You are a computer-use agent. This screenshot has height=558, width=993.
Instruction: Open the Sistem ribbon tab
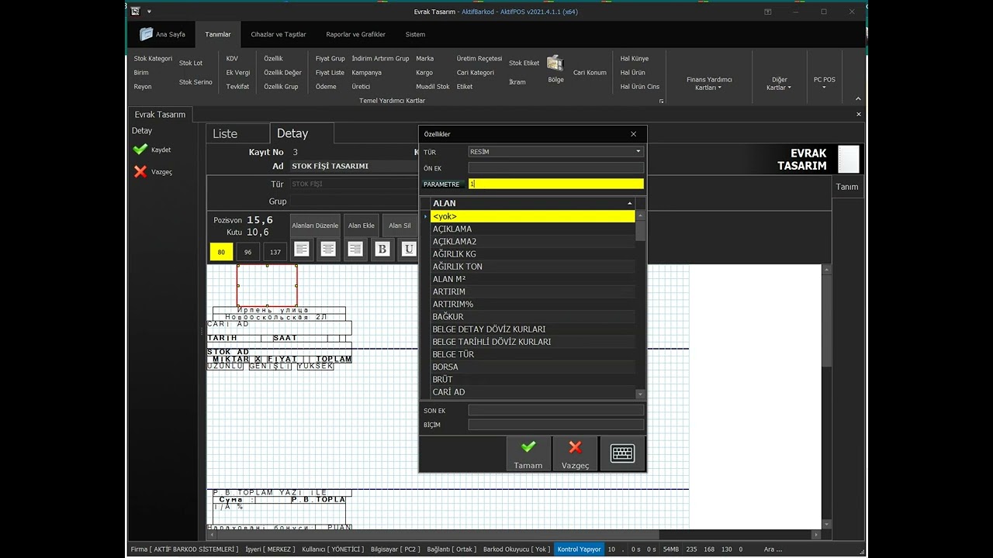coord(415,34)
